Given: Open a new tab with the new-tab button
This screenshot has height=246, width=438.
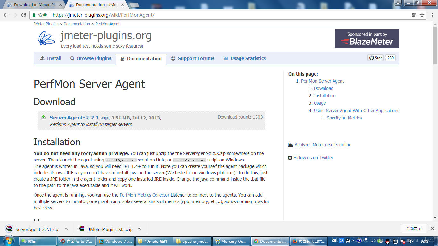Looking at the screenshot, I should point(134,5).
